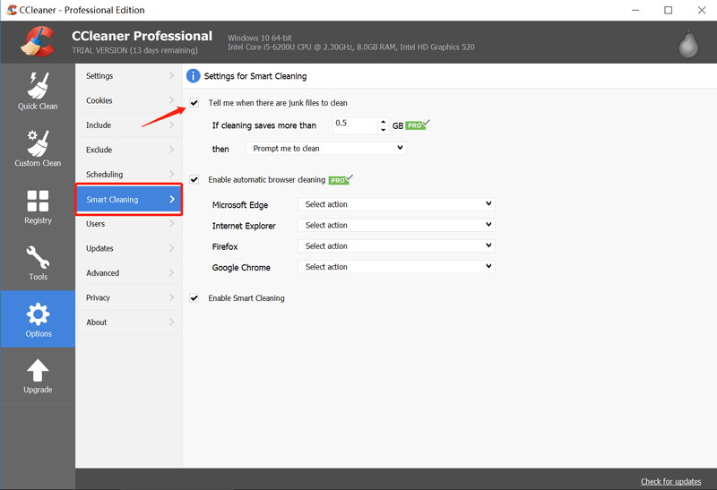This screenshot has height=490, width=717.
Task: Open the About options page
Action: coord(128,322)
